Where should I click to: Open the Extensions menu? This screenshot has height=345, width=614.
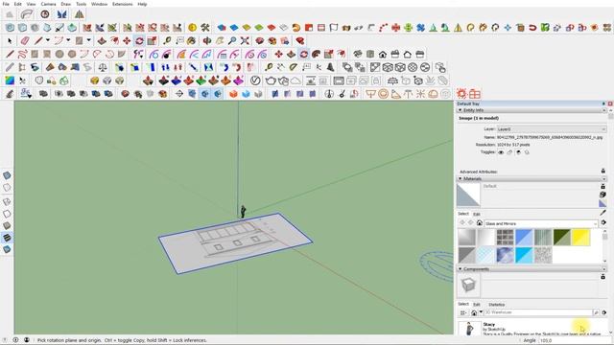123,4
